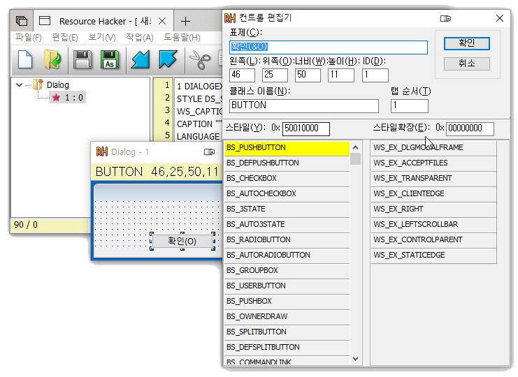This screenshot has height=377, width=518.
Task: Click the Open file folder icon
Action: [52, 60]
